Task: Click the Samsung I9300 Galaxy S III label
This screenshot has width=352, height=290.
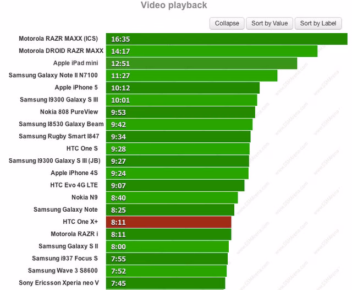Action: (59, 100)
